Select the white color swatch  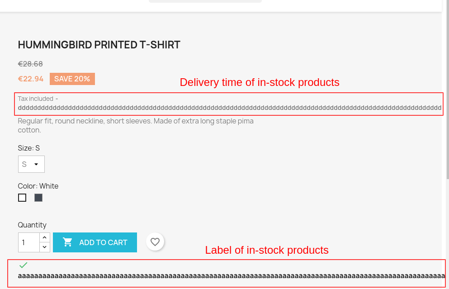[x=22, y=198]
